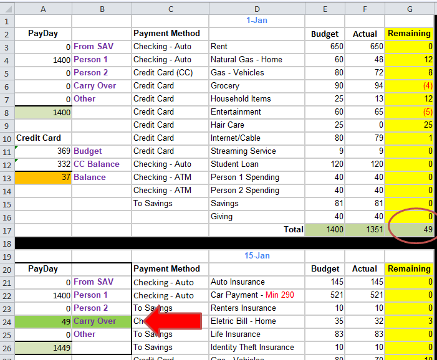437x360 pixels.
Task: Click the Car Payment - Min 290 cell
Action: click(257, 295)
